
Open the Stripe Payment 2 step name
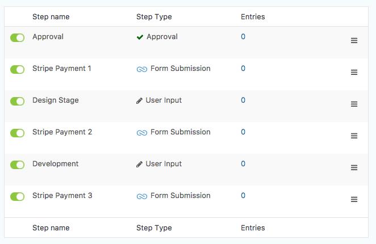(x=62, y=132)
